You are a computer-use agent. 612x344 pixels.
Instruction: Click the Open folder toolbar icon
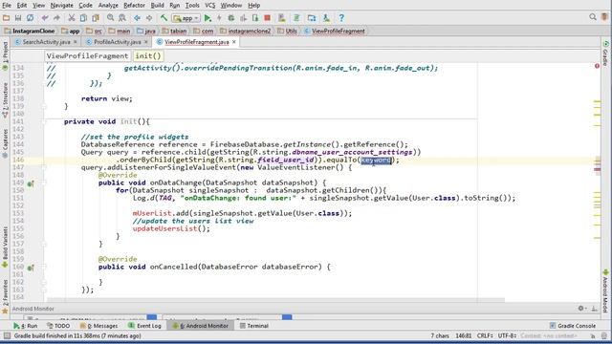pos(6,18)
